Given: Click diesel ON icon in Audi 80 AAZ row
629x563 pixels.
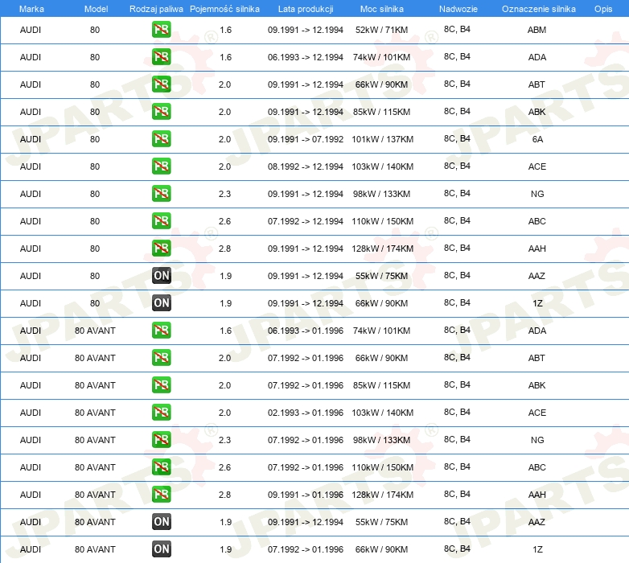Looking at the screenshot, I should click(161, 276).
